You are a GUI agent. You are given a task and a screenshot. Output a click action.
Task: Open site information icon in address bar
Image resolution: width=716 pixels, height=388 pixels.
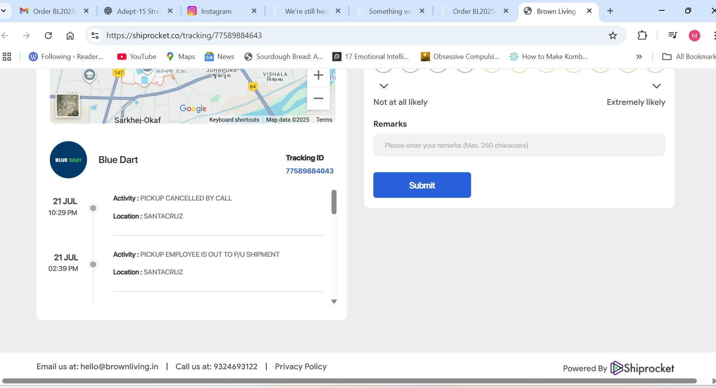click(95, 36)
